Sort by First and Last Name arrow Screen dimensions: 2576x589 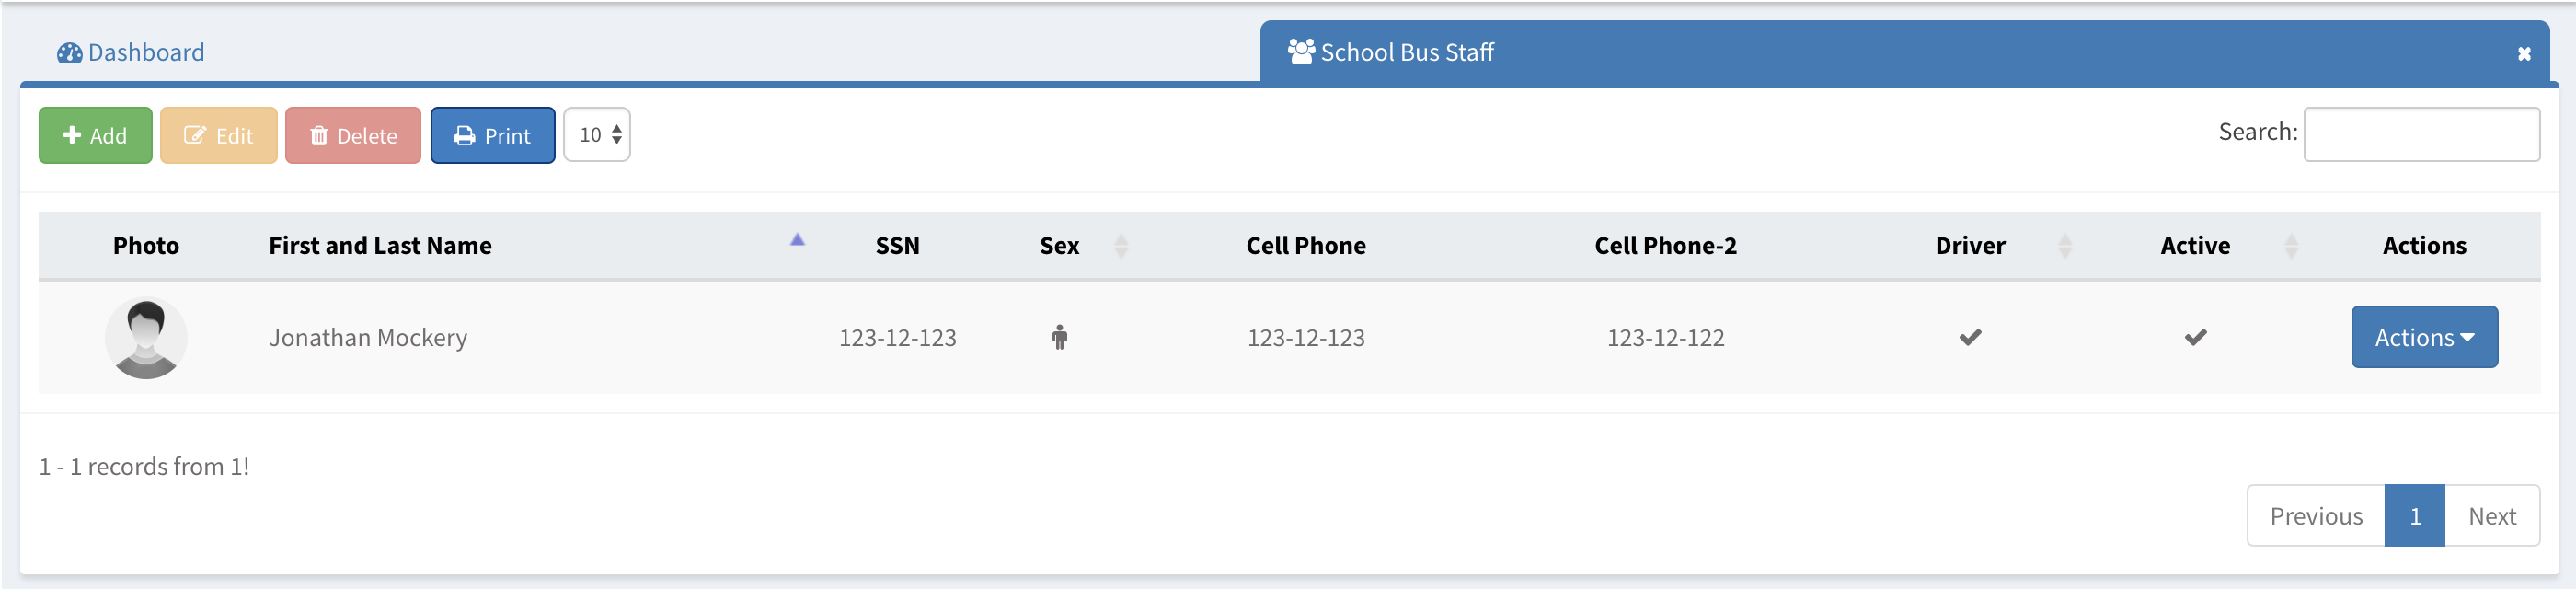click(x=797, y=240)
